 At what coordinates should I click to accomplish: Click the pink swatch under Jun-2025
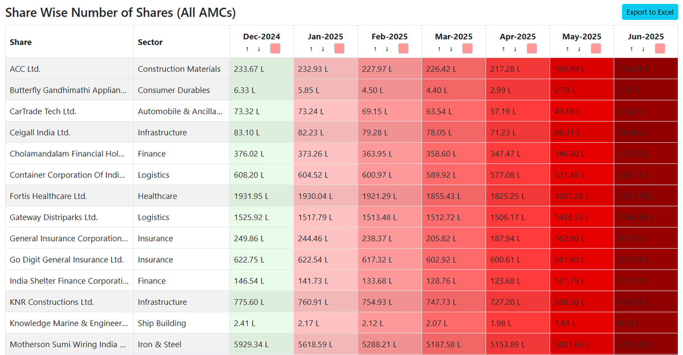(x=660, y=48)
